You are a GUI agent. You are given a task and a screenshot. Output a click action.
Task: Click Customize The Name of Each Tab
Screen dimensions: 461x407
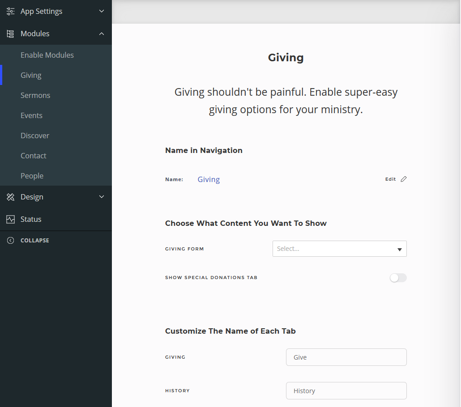point(230,331)
